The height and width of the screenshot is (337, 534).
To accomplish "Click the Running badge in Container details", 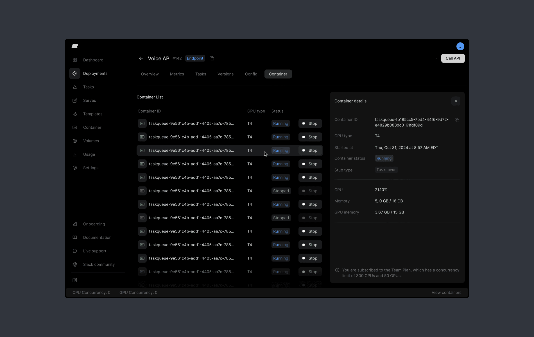I will 384,158.
